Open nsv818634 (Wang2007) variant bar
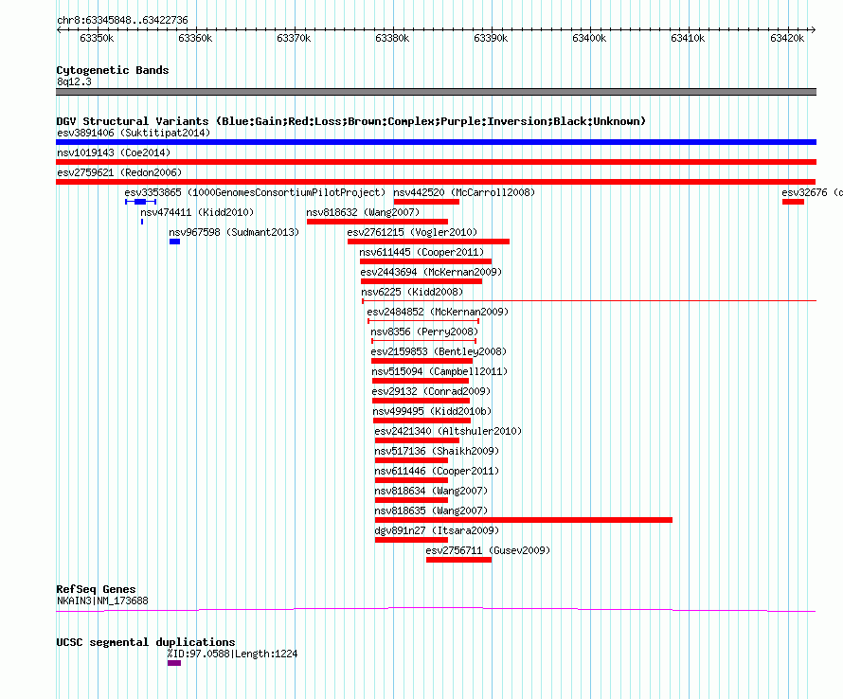 click(411, 500)
